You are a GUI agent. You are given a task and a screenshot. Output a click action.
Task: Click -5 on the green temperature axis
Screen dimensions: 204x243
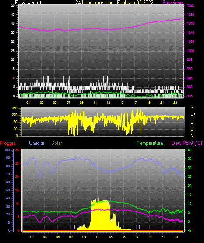[x=189, y=230]
